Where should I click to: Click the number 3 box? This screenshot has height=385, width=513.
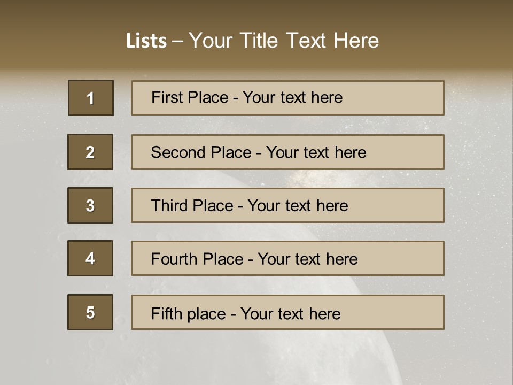[90, 205]
